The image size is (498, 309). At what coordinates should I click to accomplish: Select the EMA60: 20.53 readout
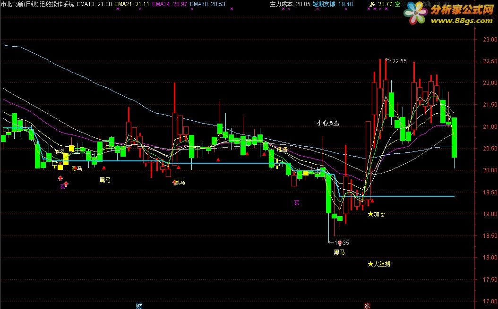(208, 4)
